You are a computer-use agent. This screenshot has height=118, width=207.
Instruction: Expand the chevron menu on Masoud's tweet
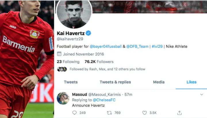202,94
